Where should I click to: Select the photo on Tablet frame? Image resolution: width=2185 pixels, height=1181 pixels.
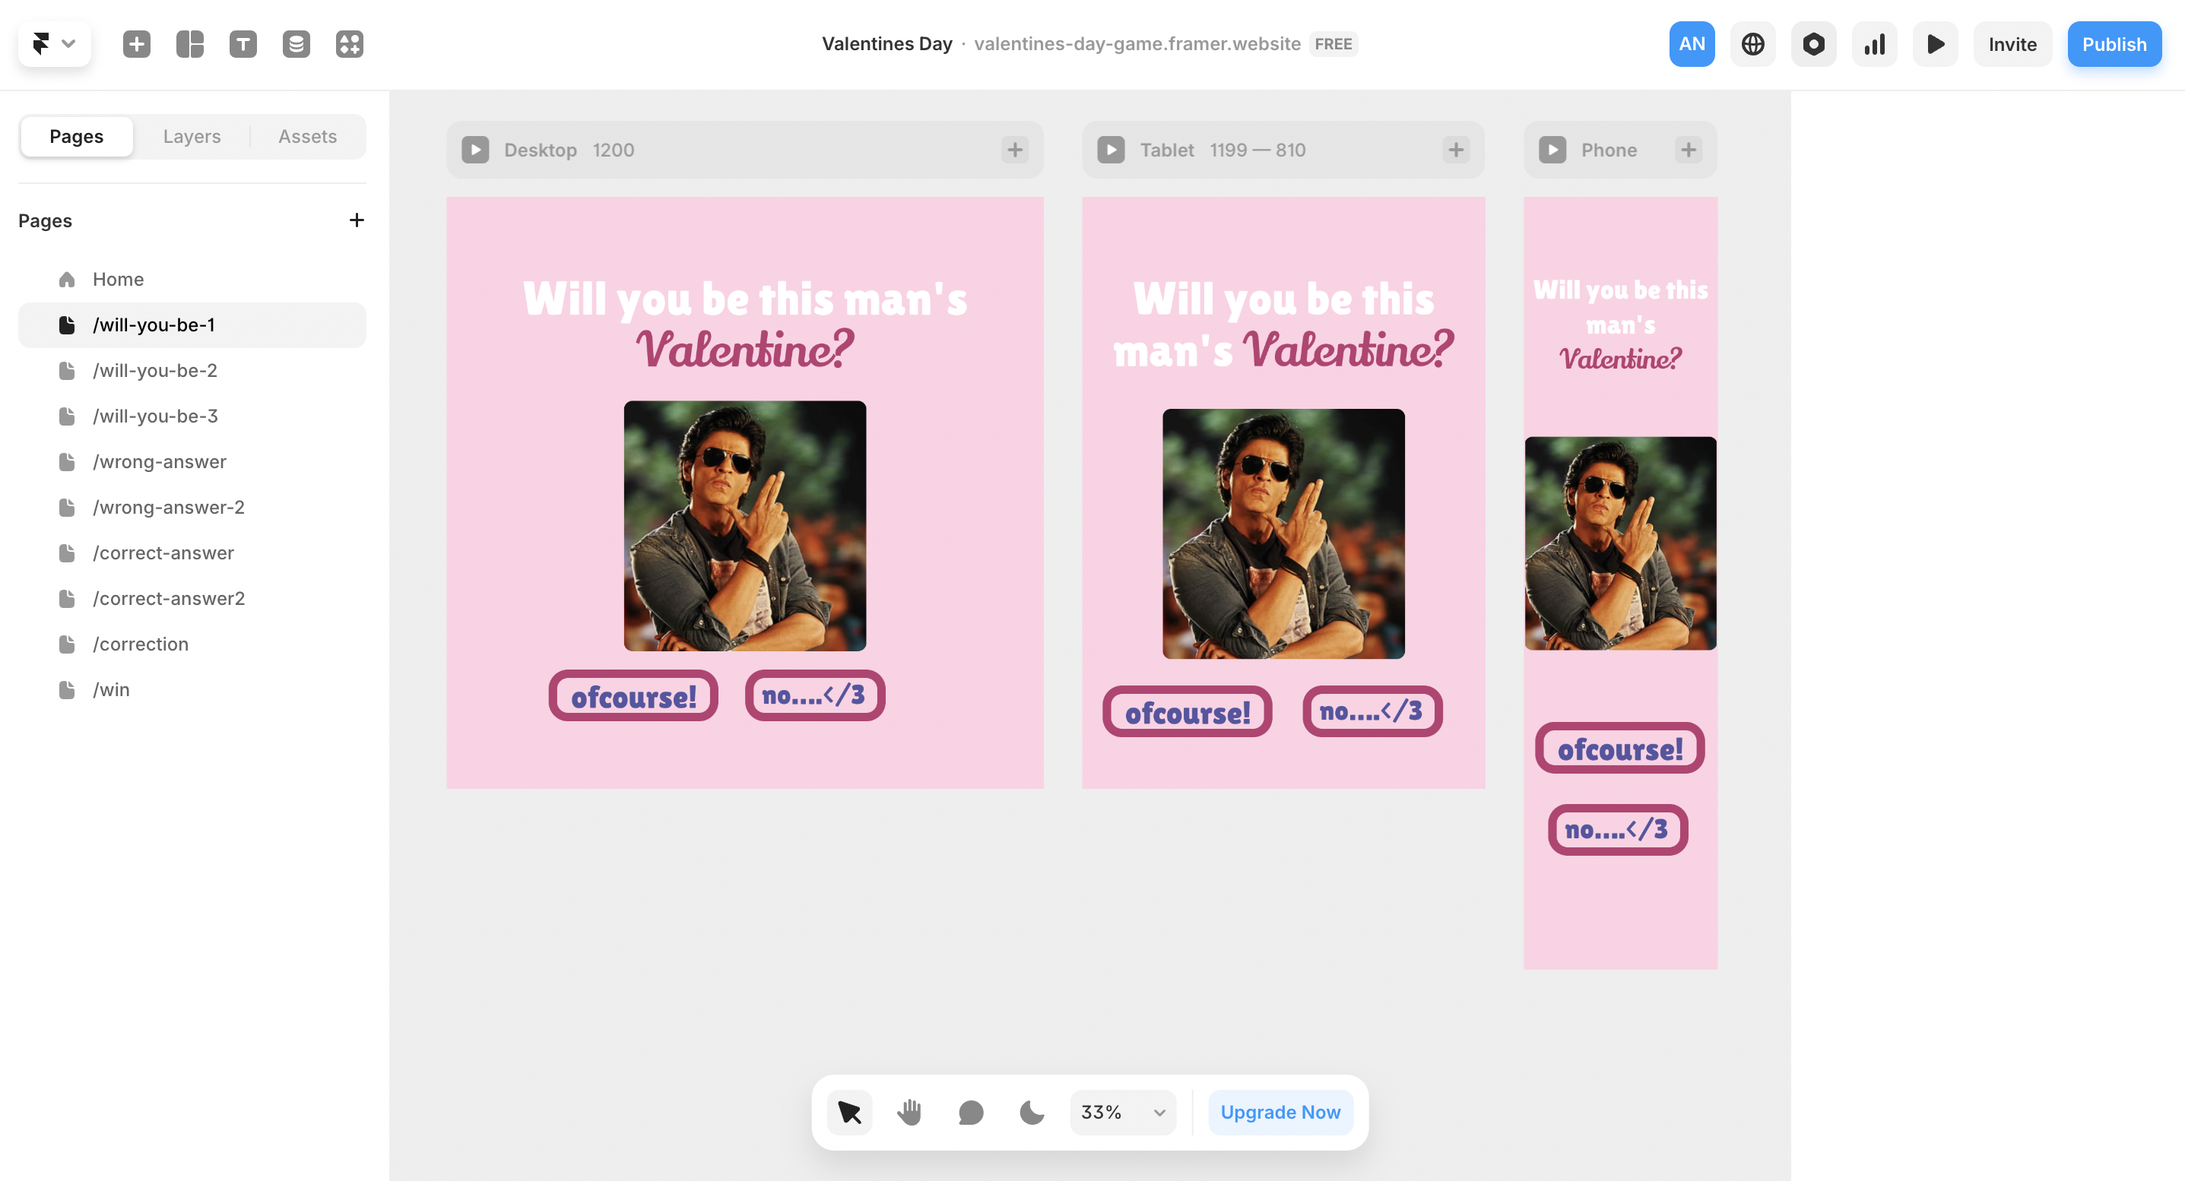[x=1283, y=534]
